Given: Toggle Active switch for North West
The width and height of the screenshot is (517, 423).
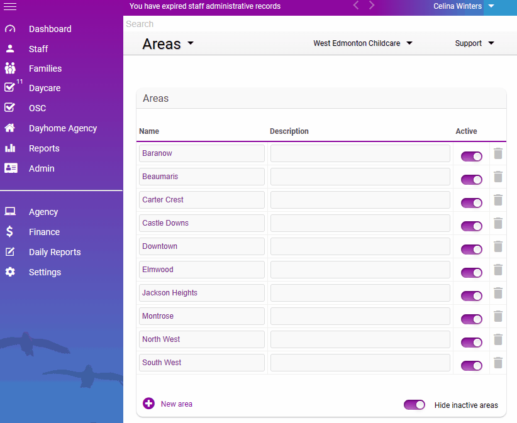Looking at the screenshot, I should (472, 343).
